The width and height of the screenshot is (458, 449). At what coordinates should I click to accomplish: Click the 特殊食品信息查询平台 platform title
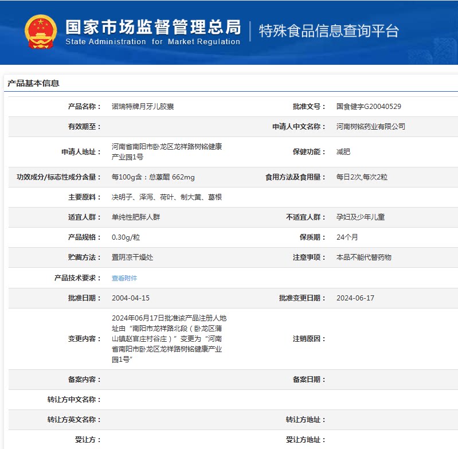coord(328,31)
